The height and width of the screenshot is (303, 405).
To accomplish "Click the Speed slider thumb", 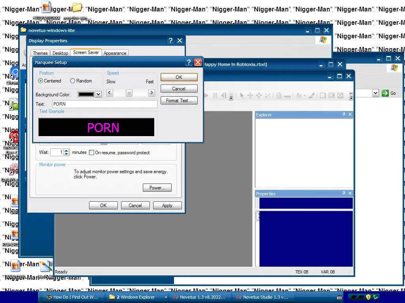I will [x=129, y=93].
